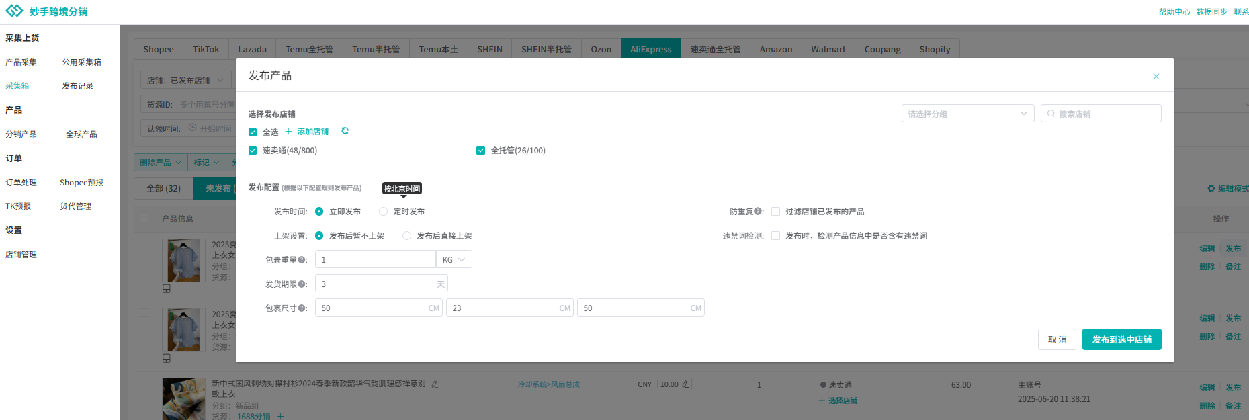
Task: Click the 冷却系统>风扇总成 category link
Action: [548, 384]
